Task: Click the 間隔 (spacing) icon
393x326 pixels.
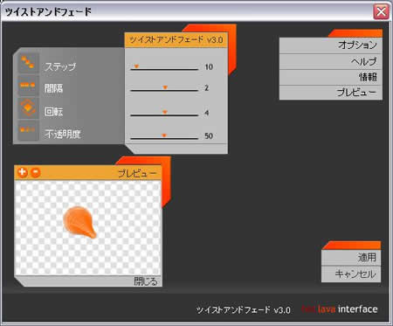Action: click(x=28, y=86)
